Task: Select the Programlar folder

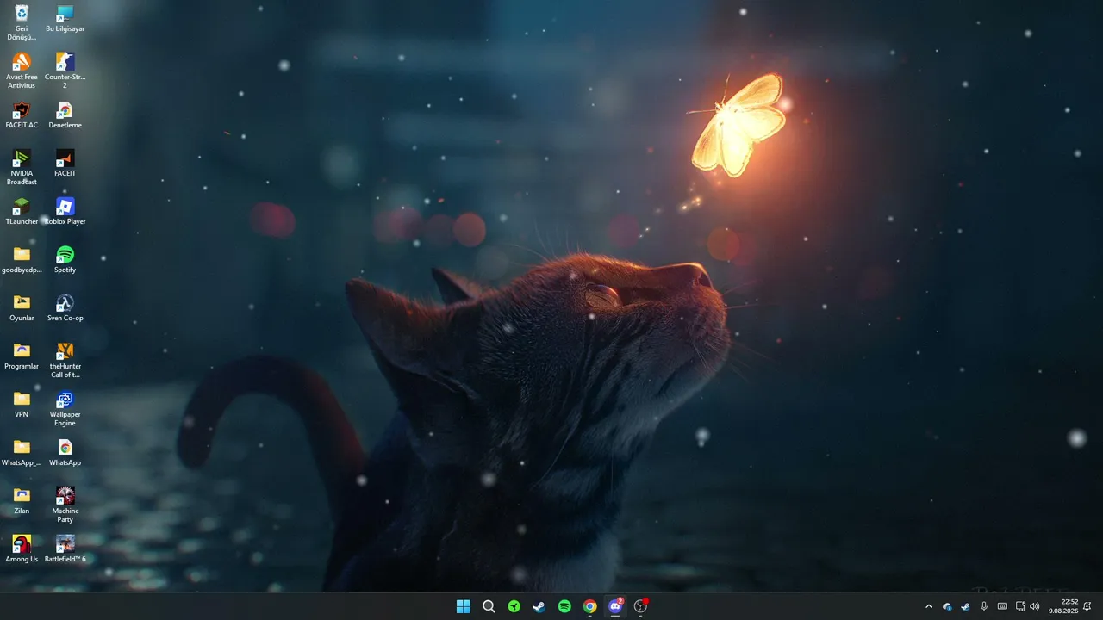Action: [x=22, y=356]
